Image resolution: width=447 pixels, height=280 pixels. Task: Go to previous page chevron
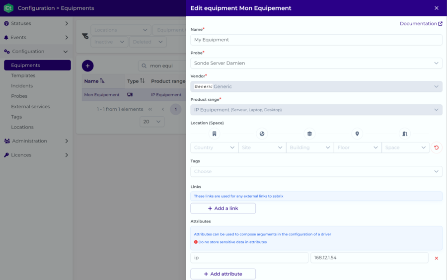(163, 109)
